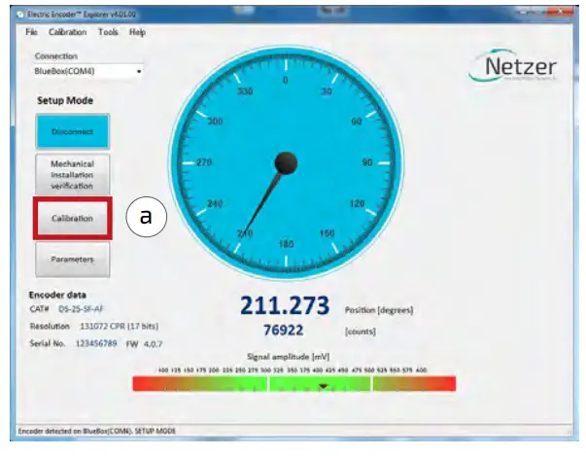Click the 76922 counts value
Image resolution: width=586 pixels, height=456 pixels.
coord(284,330)
